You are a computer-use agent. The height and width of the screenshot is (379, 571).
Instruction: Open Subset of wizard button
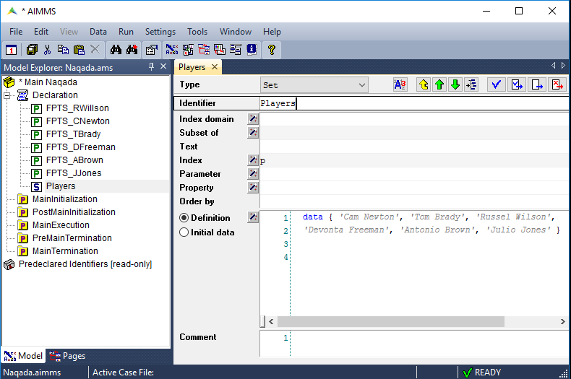pos(253,133)
